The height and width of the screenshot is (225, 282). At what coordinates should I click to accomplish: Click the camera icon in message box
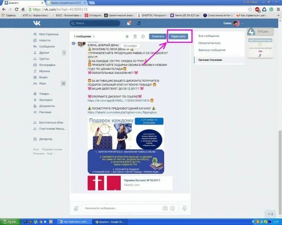pos(165,208)
